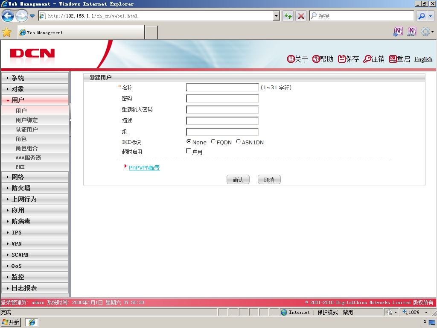Screen dimensions: 437x328
Task: Expand the IPS menu section
Action: [x=35, y=232]
